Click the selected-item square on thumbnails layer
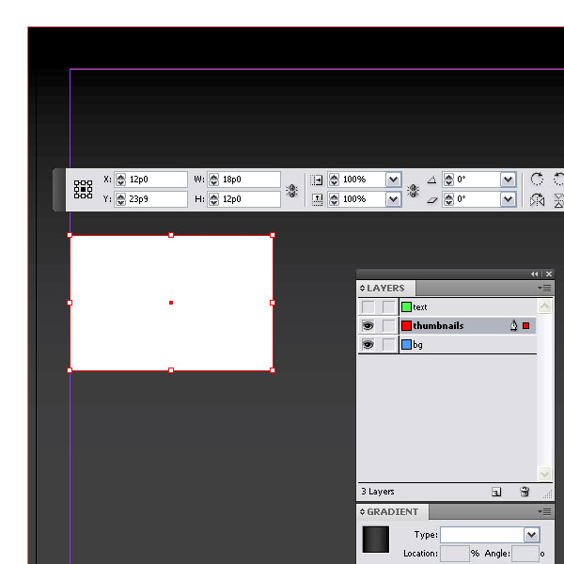 point(525,325)
